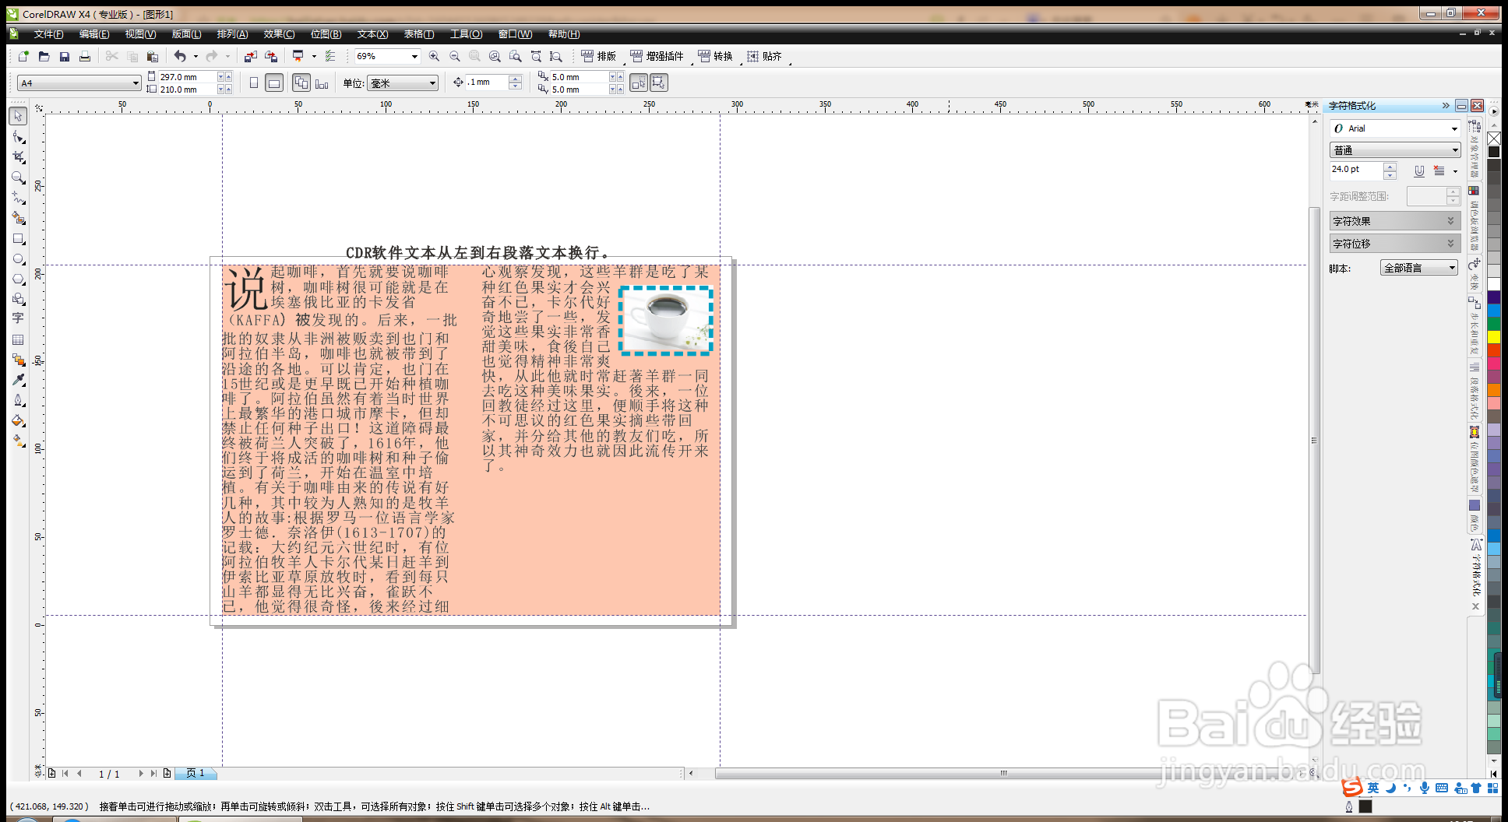Image resolution: width=1508 pixels, height=822 pixels.
Task: Switch to the 页 1 page tab
Action: tap(196, 773)
